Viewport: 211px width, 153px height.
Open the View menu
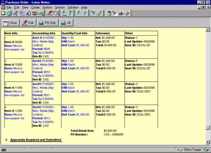point(25,7)
